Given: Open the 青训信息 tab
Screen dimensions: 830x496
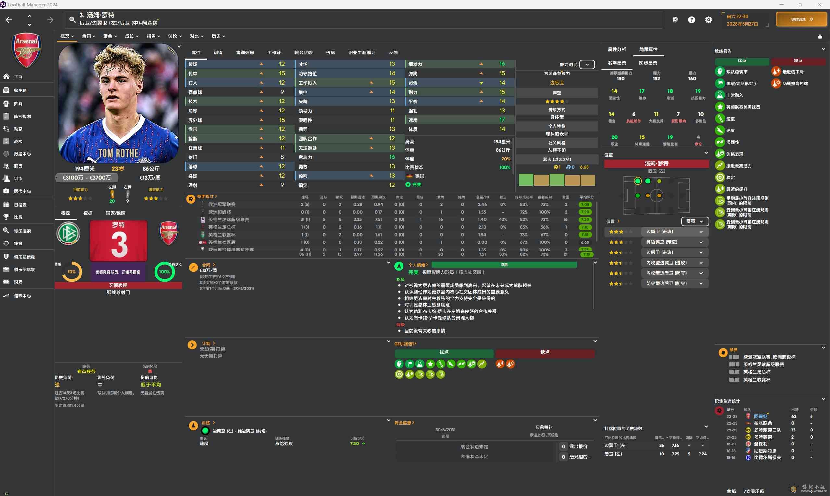Looking at the screenshot, I should click(x=245, y=53).
